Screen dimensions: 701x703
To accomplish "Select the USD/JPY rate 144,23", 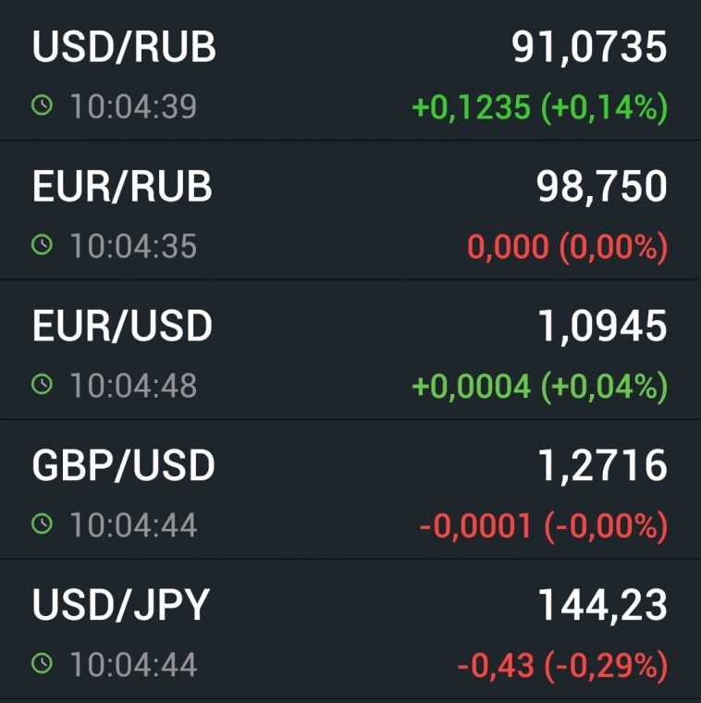I will point(602,606).
